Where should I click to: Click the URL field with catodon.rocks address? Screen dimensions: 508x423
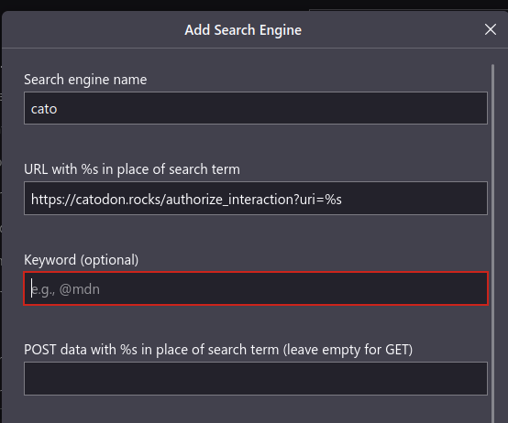coord(256,199)
